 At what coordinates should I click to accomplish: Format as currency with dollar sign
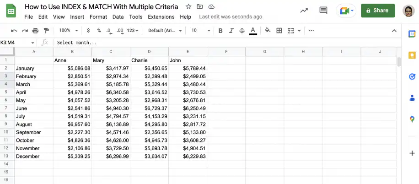(88, 31)
